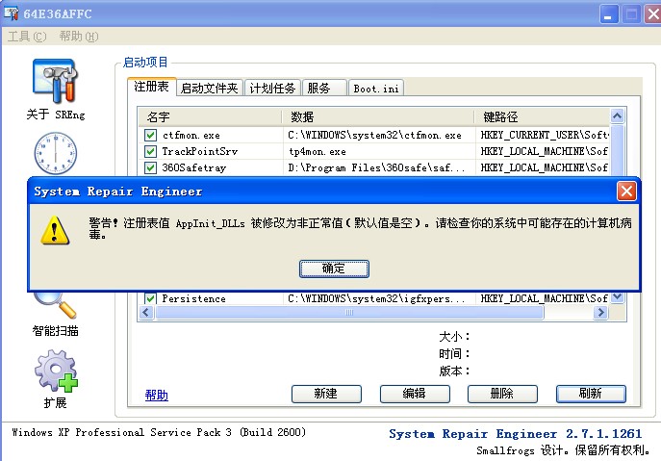Switch to the 计划任务 tab
Image resolution: width=661 pixels, height=461 pixels.
coord(272,88)
